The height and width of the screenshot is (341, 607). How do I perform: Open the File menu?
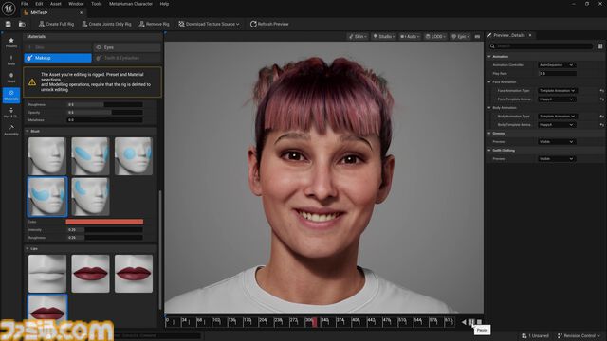25,4
